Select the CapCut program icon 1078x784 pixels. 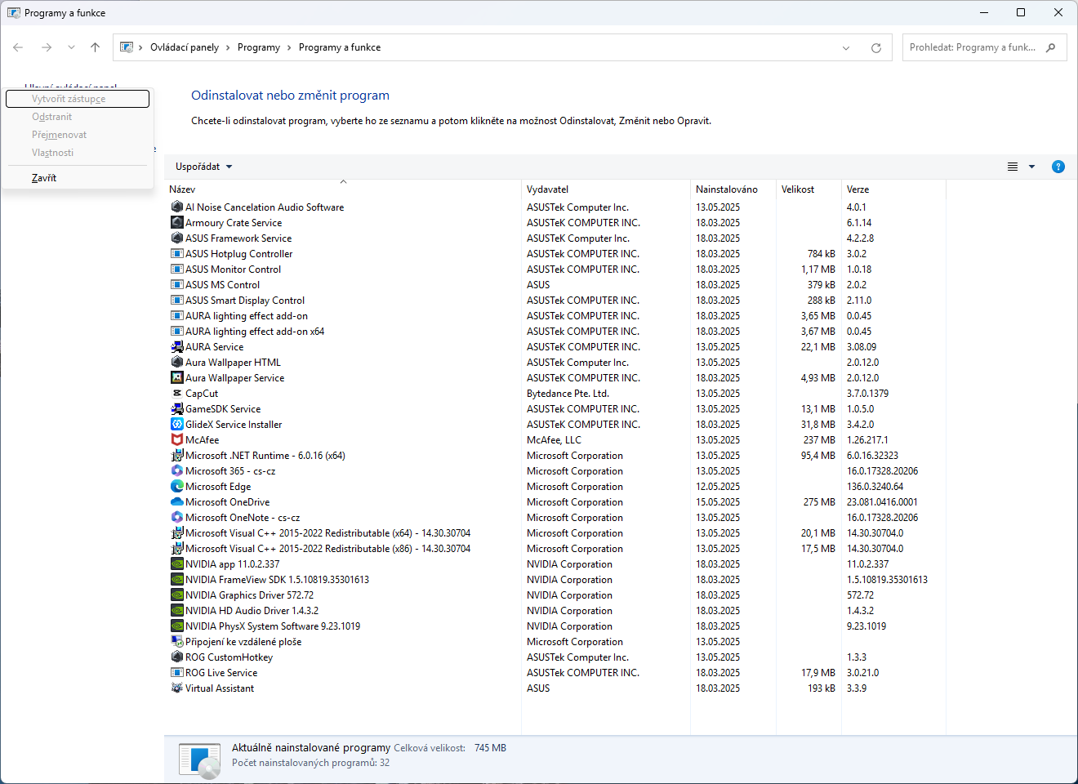176,394
